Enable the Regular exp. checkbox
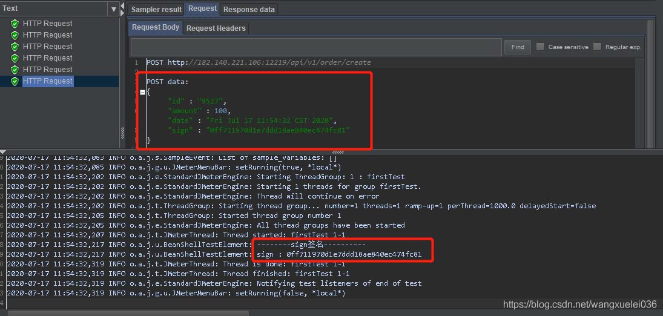The height and width of the screenshot is (316, 663). point(597,47)
